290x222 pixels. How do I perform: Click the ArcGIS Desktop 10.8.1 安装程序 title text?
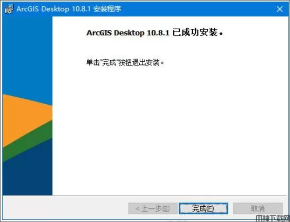pos(69,9)
